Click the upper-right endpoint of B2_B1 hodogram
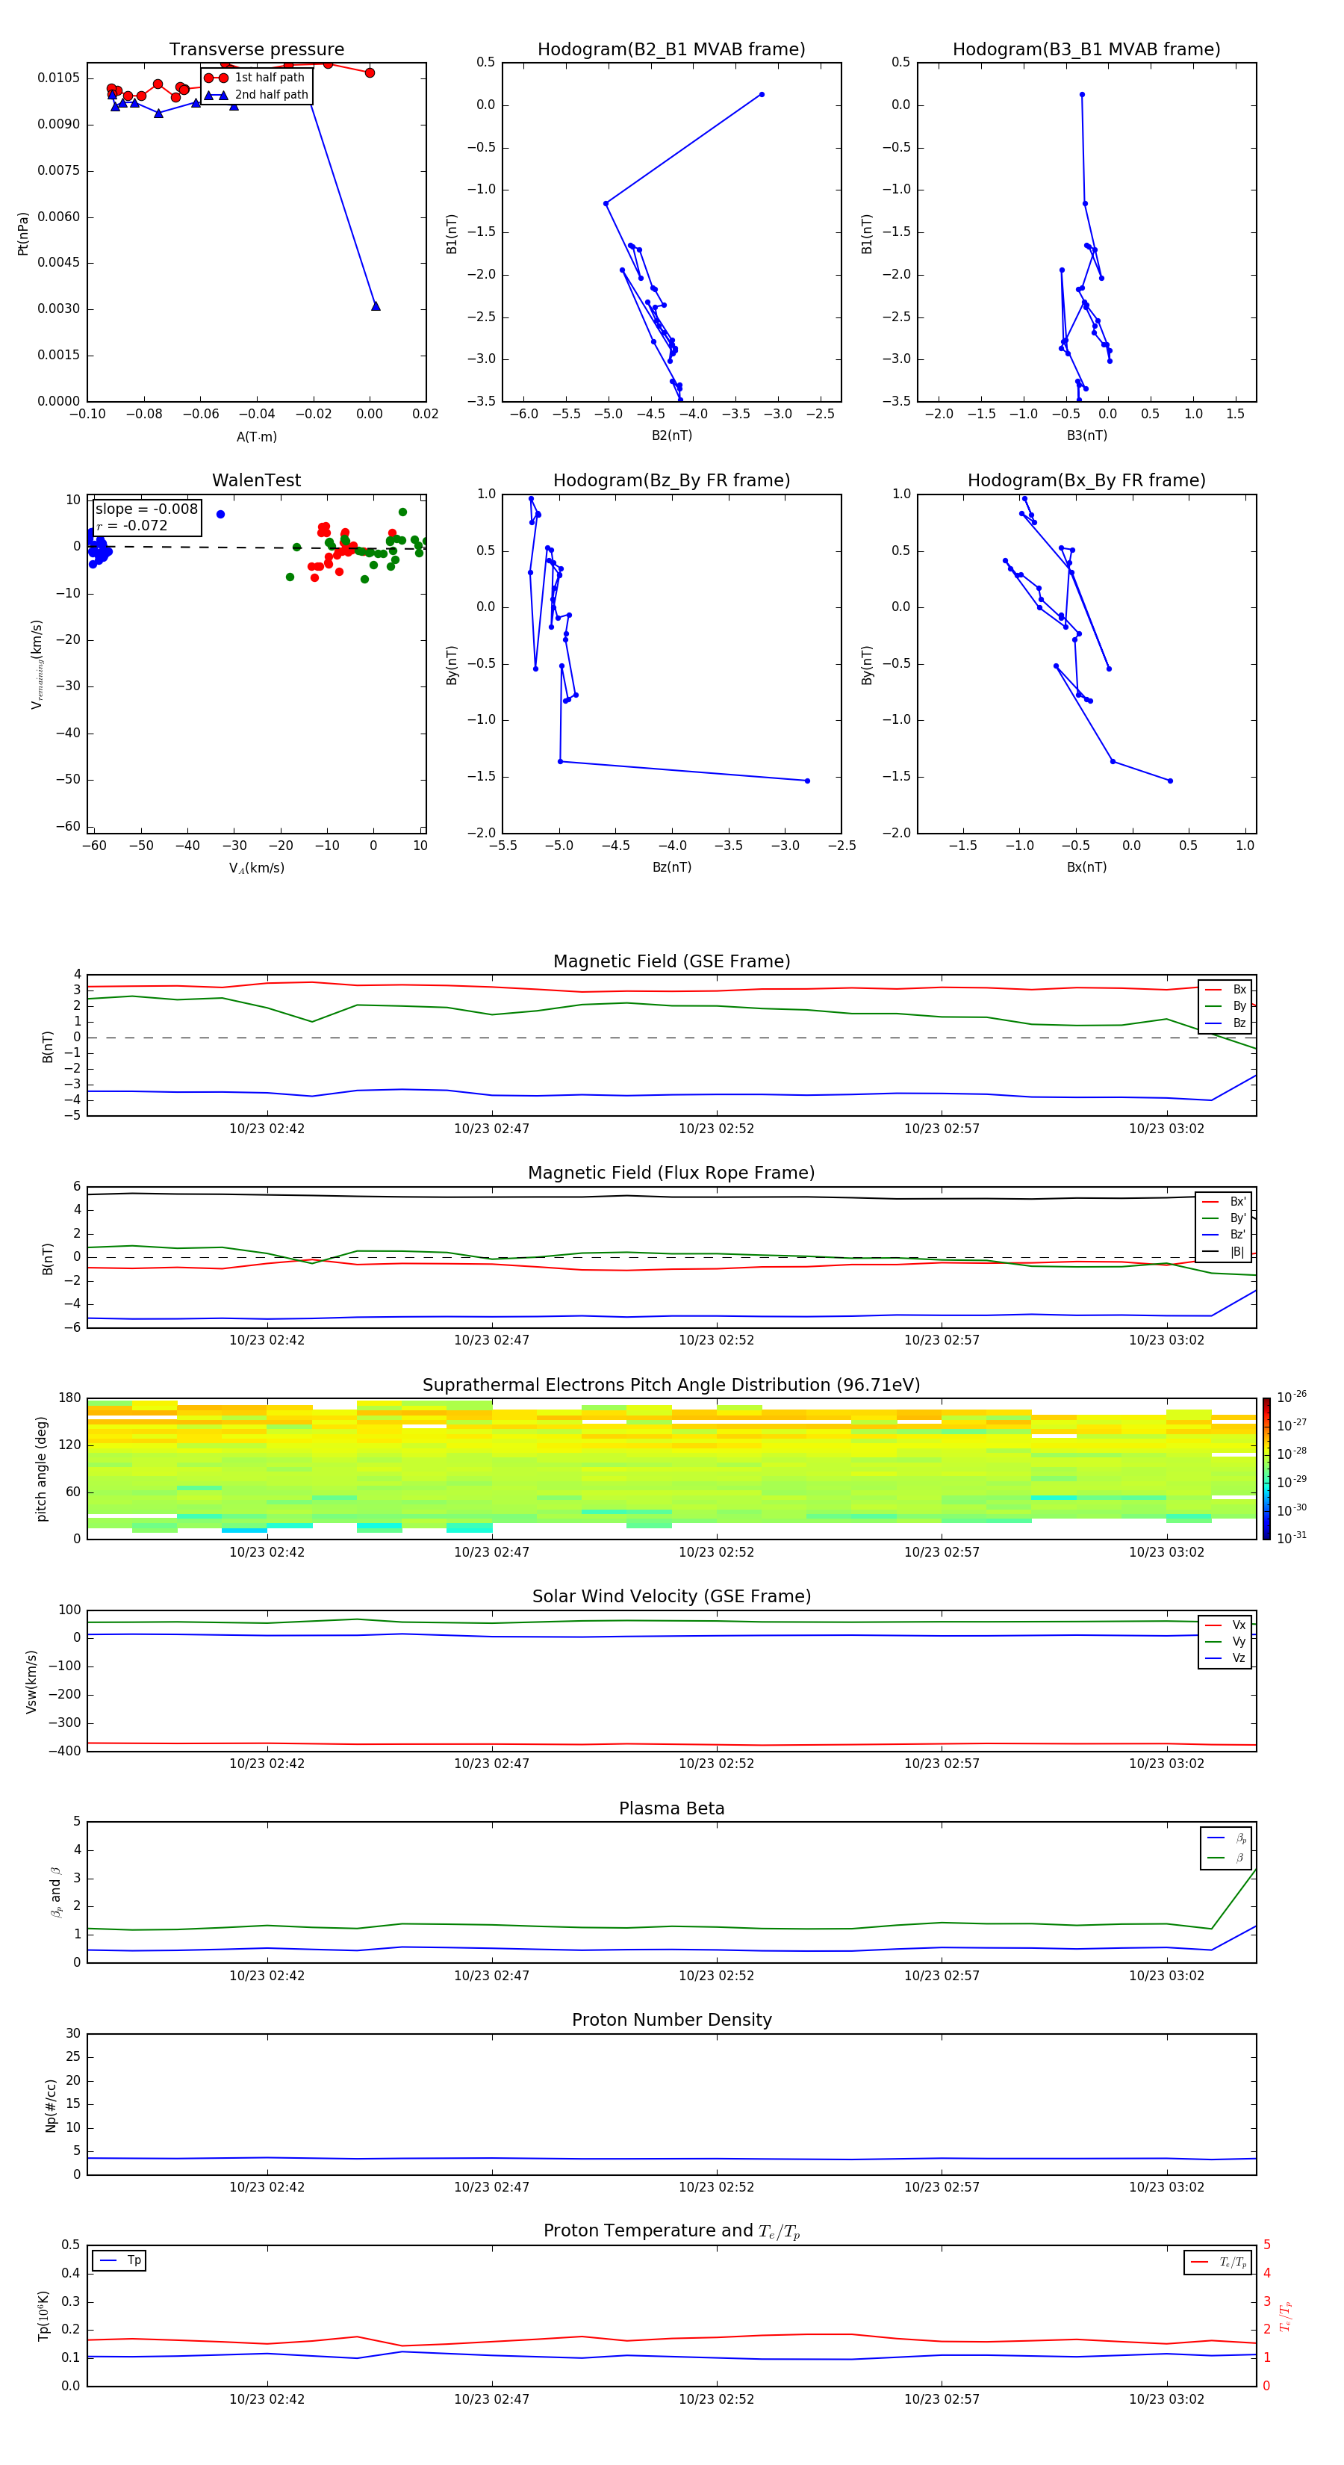 tap(762, 95)
